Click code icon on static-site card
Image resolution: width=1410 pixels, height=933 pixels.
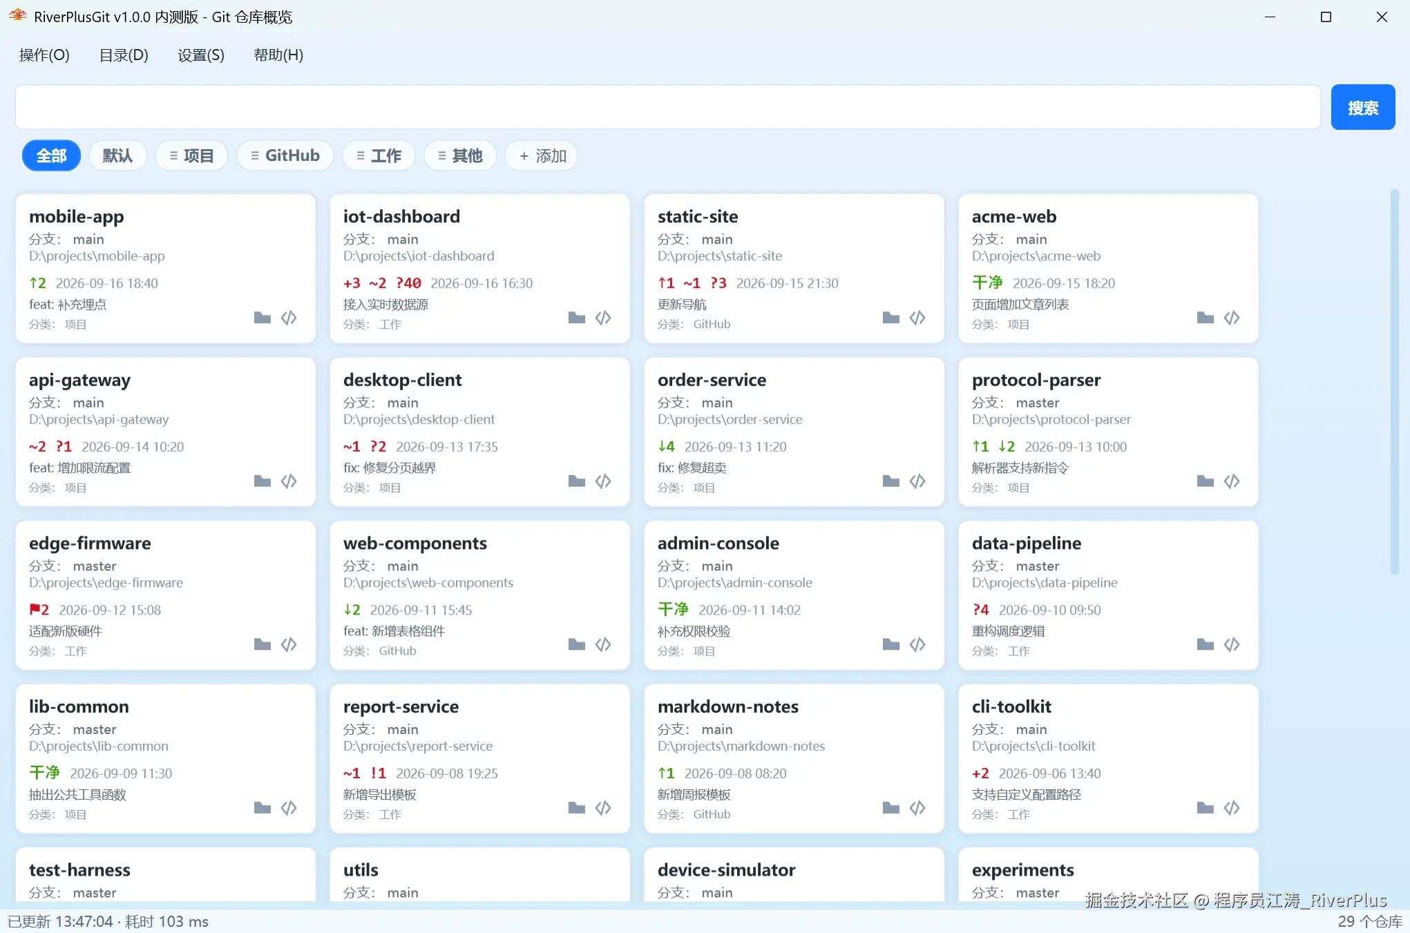pyautogui.click(x=917, y=318)
